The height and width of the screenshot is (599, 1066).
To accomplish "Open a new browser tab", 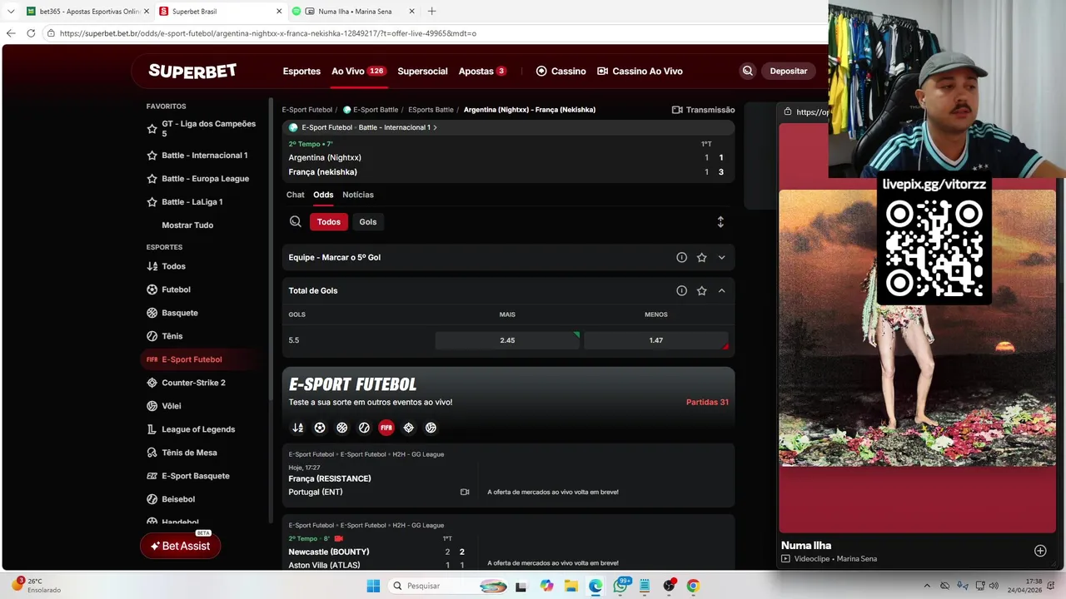I will [x=431, y=12].
